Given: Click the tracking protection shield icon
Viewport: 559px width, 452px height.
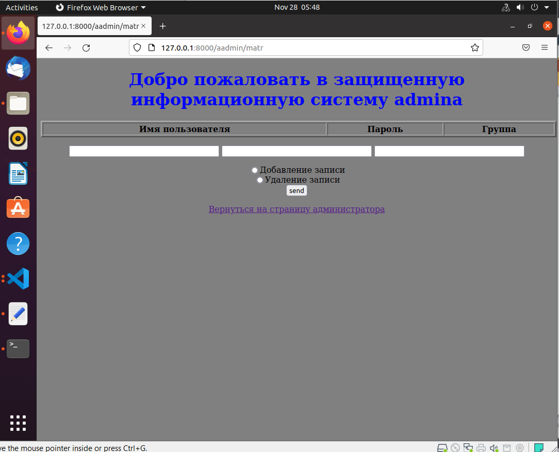Looking at the screenshot, I should coord(137,47).
